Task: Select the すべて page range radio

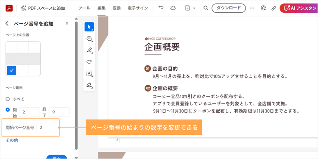Action: (8, 99)
